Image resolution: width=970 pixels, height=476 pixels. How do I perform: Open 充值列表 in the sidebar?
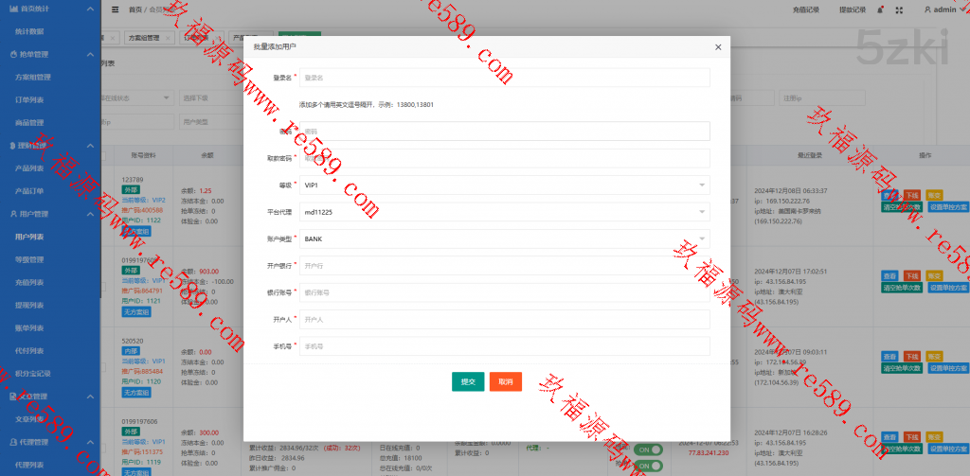29,283
